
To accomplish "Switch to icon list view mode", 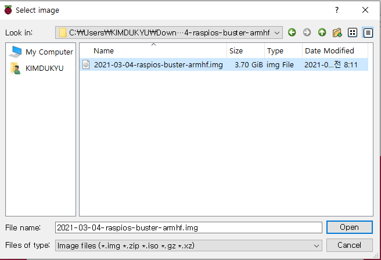I will coord(353,32).
